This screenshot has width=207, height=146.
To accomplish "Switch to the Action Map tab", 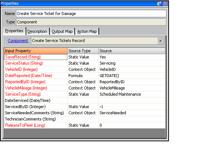I will (87, 31).
